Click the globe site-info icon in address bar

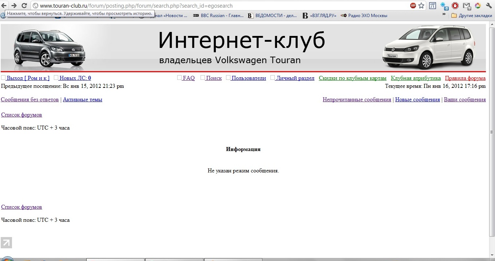pyautogui.click(x=35, y=6)
